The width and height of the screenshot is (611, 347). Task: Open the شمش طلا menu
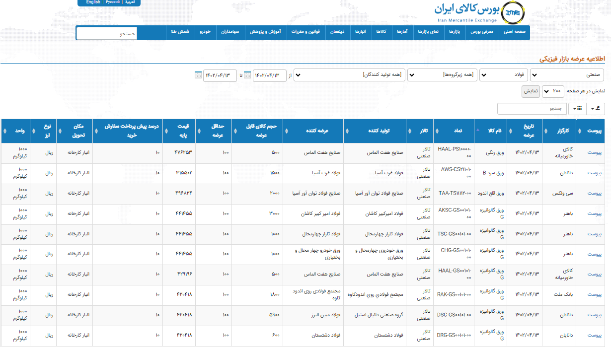coord(180,32)
